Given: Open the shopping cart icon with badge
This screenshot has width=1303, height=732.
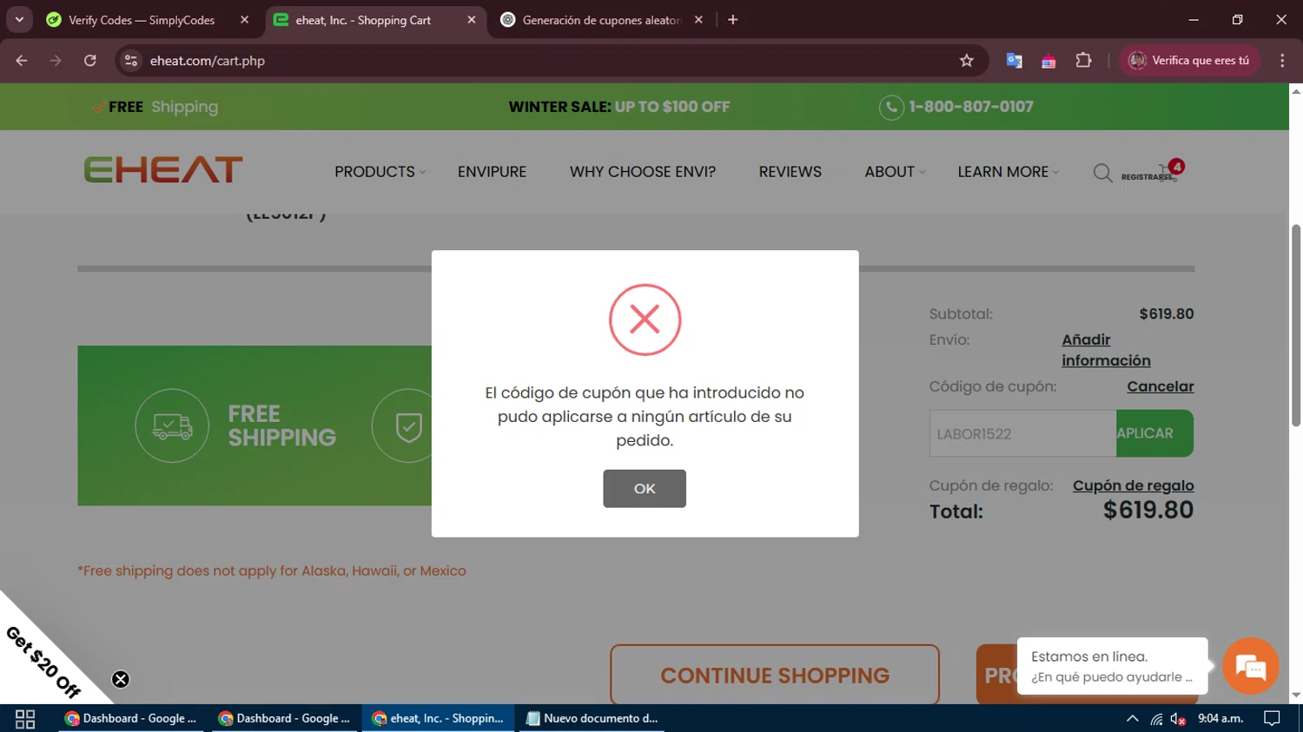Looking at the screenshot, I should pyautogui.click(x=1169, y=170).
